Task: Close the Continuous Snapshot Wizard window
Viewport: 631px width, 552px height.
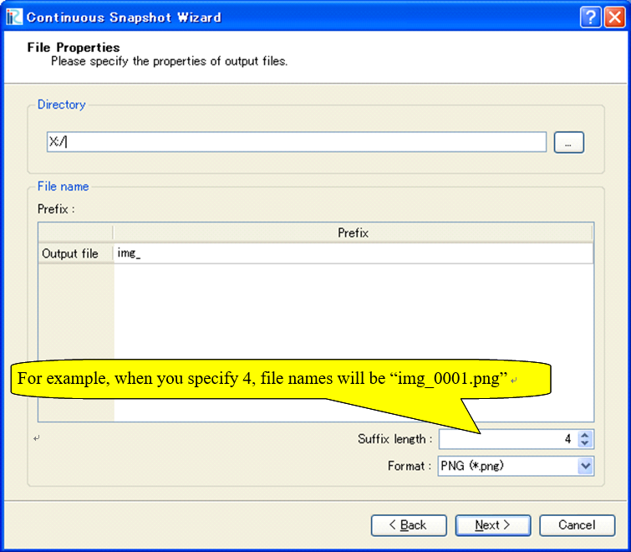Action: point(614,18)
